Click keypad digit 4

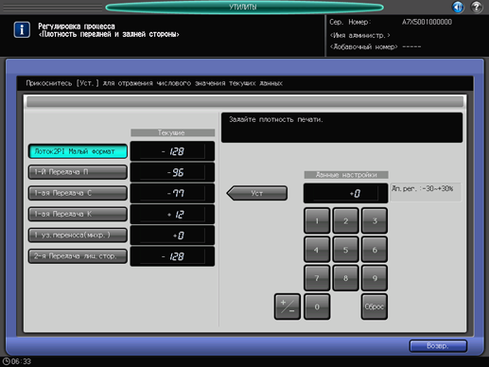317,250
